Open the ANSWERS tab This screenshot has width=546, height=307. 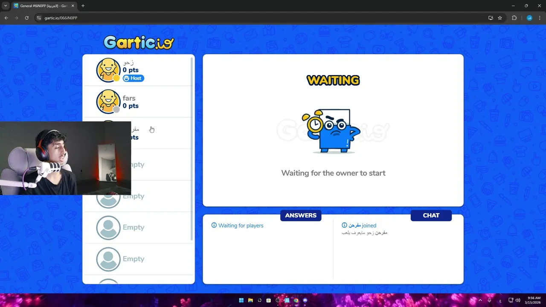(301, 215)
